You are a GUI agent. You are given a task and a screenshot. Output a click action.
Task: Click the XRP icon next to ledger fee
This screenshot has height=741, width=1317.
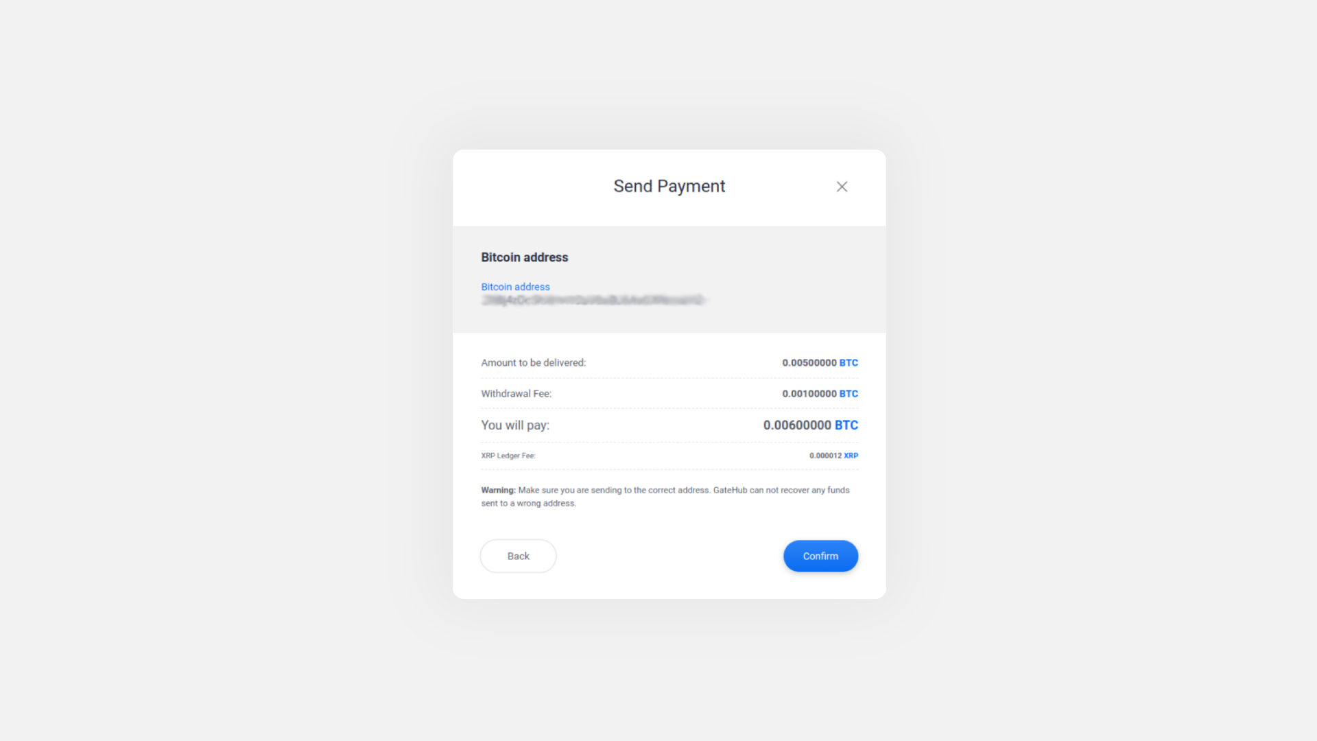tap(851, 455)
